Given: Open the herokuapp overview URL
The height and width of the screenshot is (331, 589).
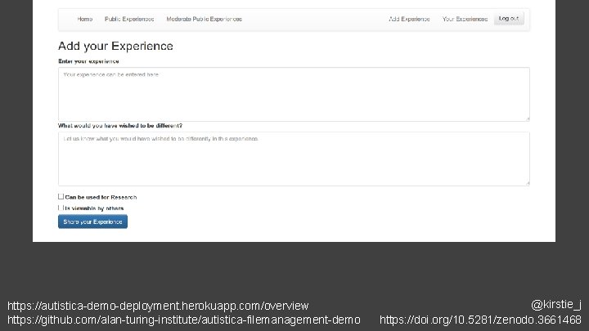Looking at the screenshot, I should [x=158, y=306].
